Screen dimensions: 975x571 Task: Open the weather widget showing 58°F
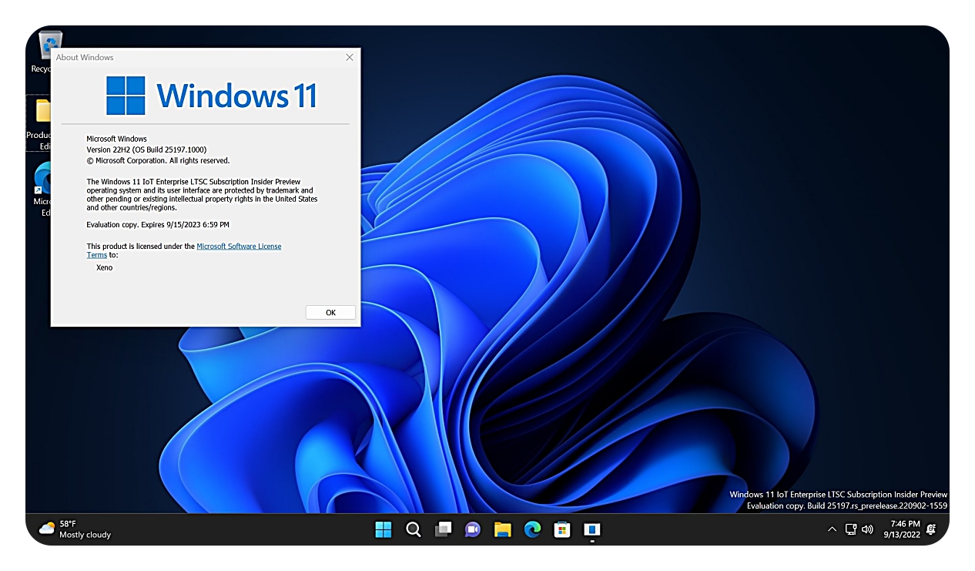[x=75, y=529]
